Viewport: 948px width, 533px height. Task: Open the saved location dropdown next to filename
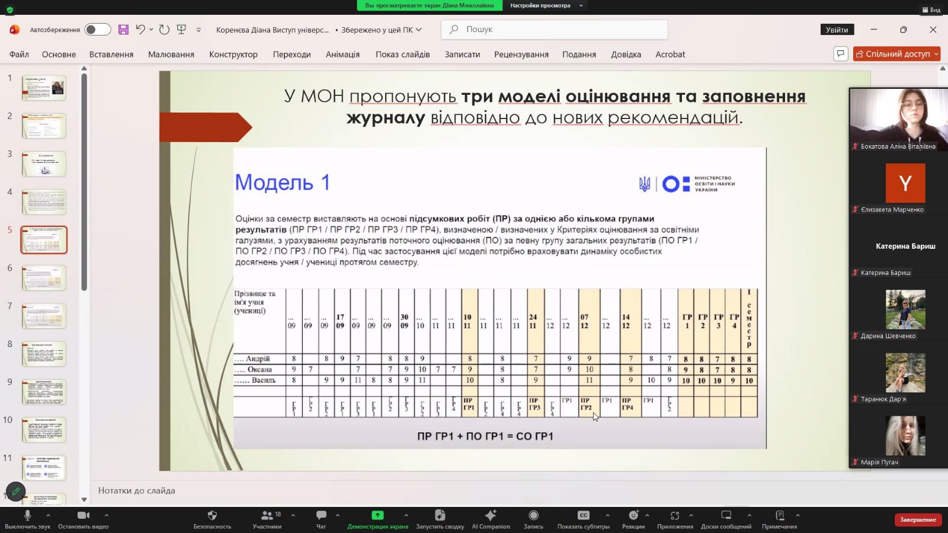tap(418, 30)
